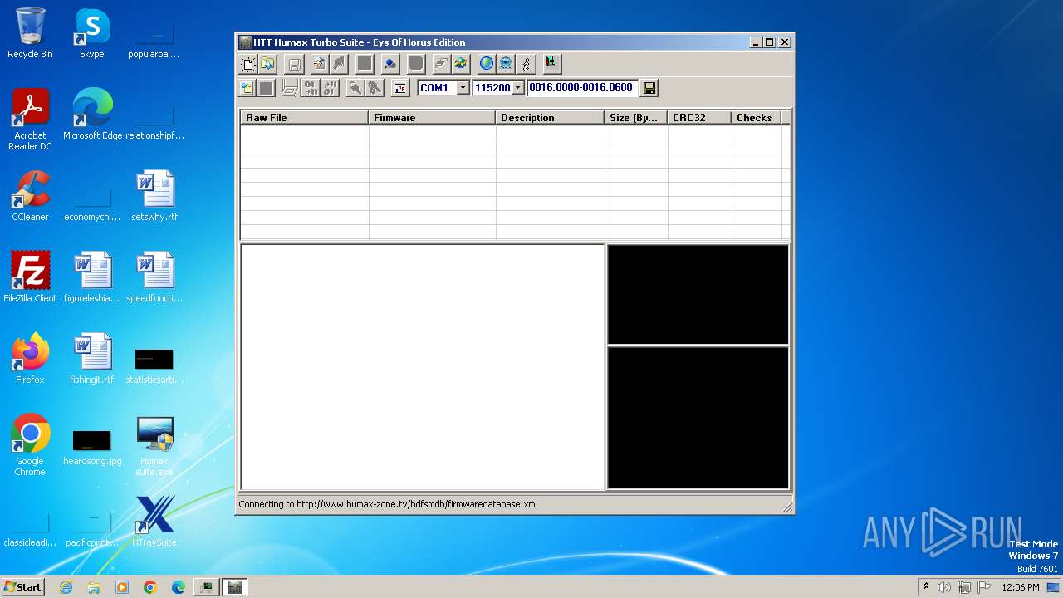The image size is (1063, 598).
Task: Open the COM1 port dropdown
Action: pos(463,87)
